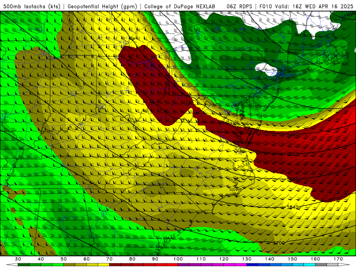Click the '500mb Isotachs (kts)' title text

(32, 6)
